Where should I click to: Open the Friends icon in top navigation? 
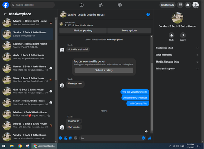[x=101, y=5]
